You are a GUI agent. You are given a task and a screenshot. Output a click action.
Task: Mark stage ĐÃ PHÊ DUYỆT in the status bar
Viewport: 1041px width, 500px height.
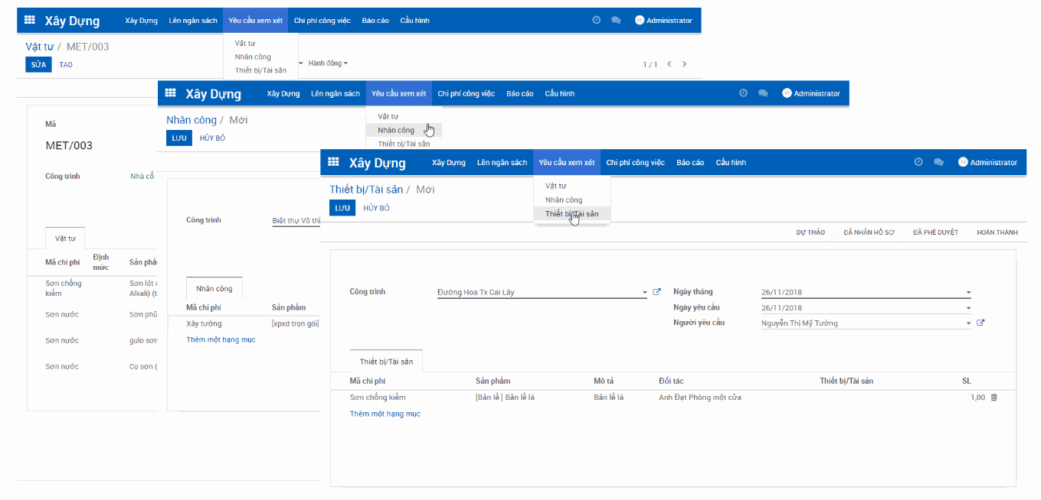pos(935,232)
